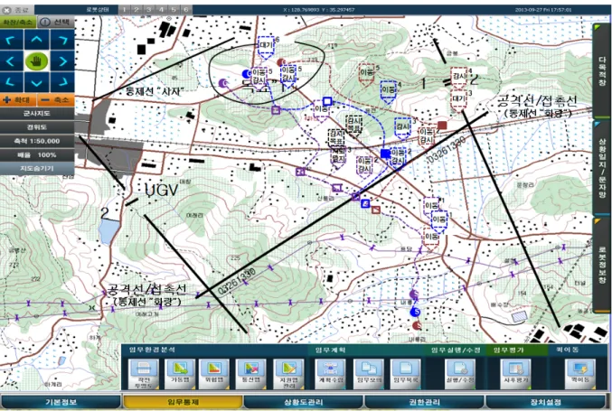612x411 pixels.
Task: Select the red S start marker
Action: tap(418, 325)
